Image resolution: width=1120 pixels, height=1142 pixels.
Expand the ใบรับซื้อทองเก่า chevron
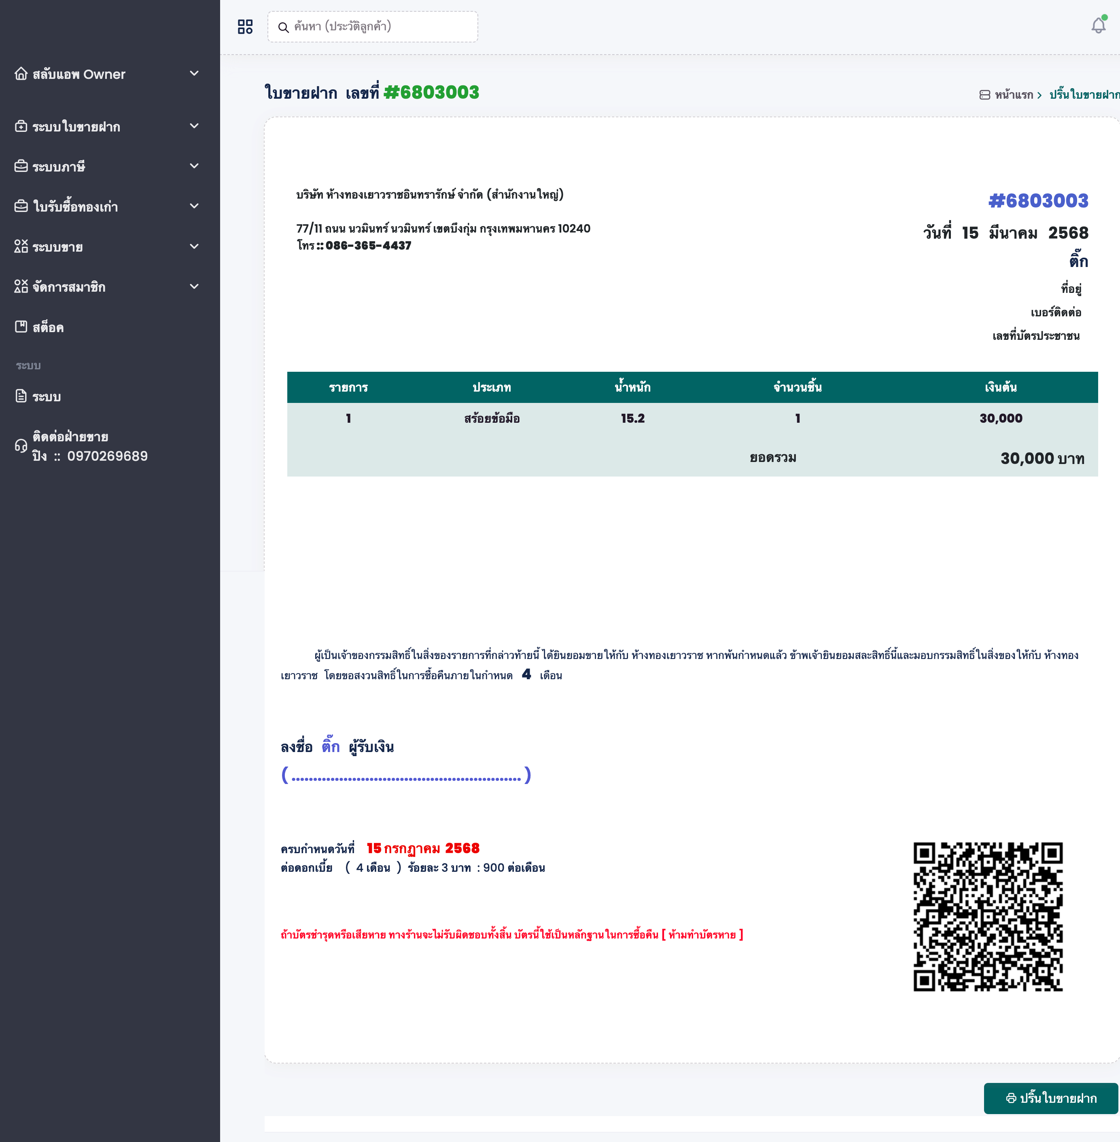pos(194,206)
